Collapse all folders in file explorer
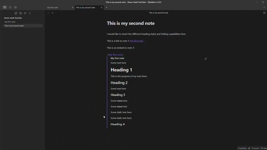Viewport: 267px width, 150px height. pos(30,13)
